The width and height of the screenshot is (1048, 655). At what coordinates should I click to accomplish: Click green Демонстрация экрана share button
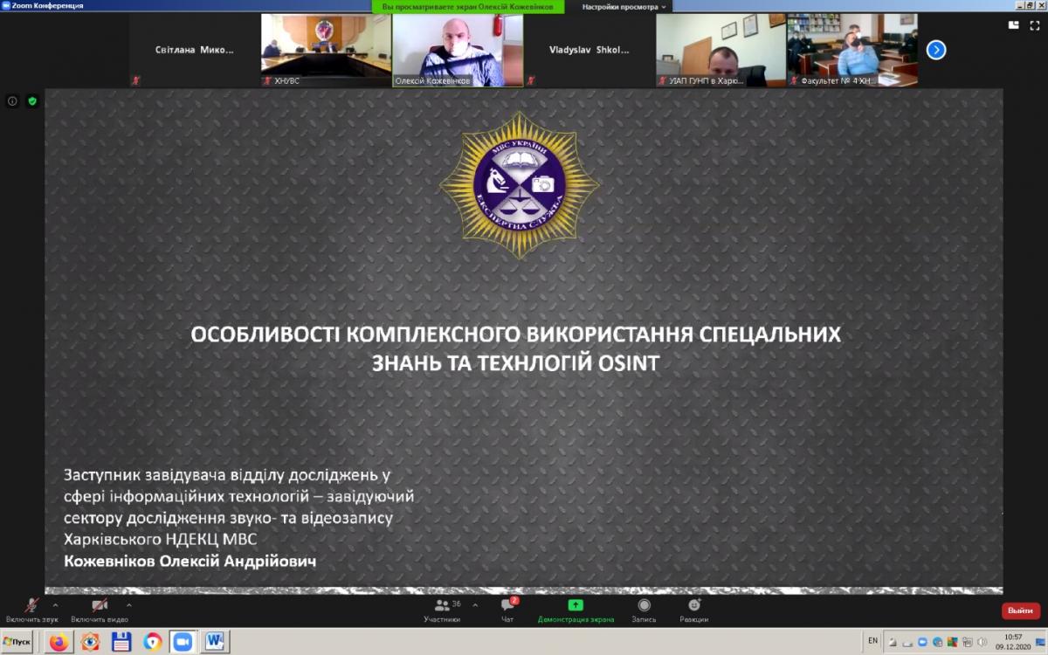(x=576, y=609)
